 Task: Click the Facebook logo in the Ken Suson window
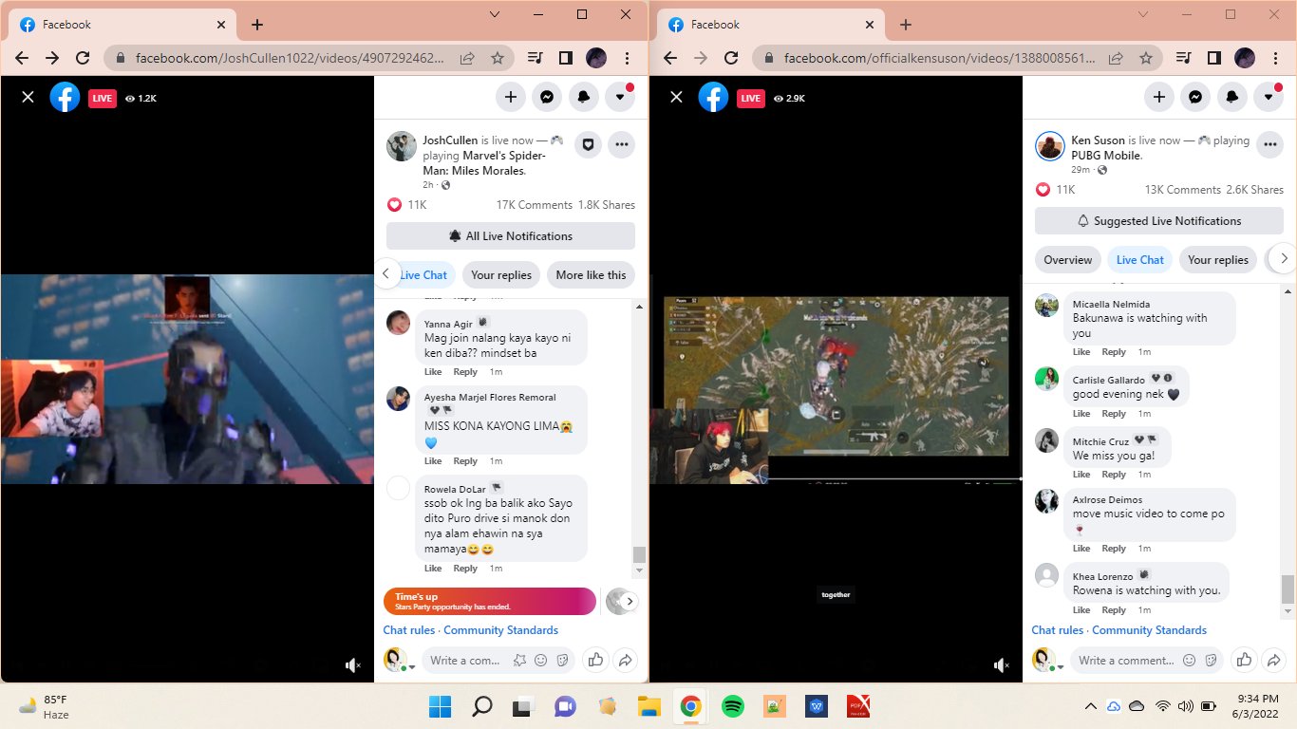point(713,97)
